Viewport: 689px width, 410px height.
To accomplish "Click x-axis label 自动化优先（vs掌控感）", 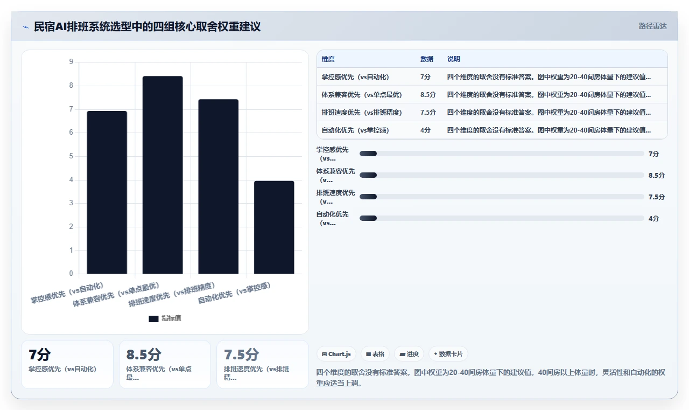I will [235, 293].
